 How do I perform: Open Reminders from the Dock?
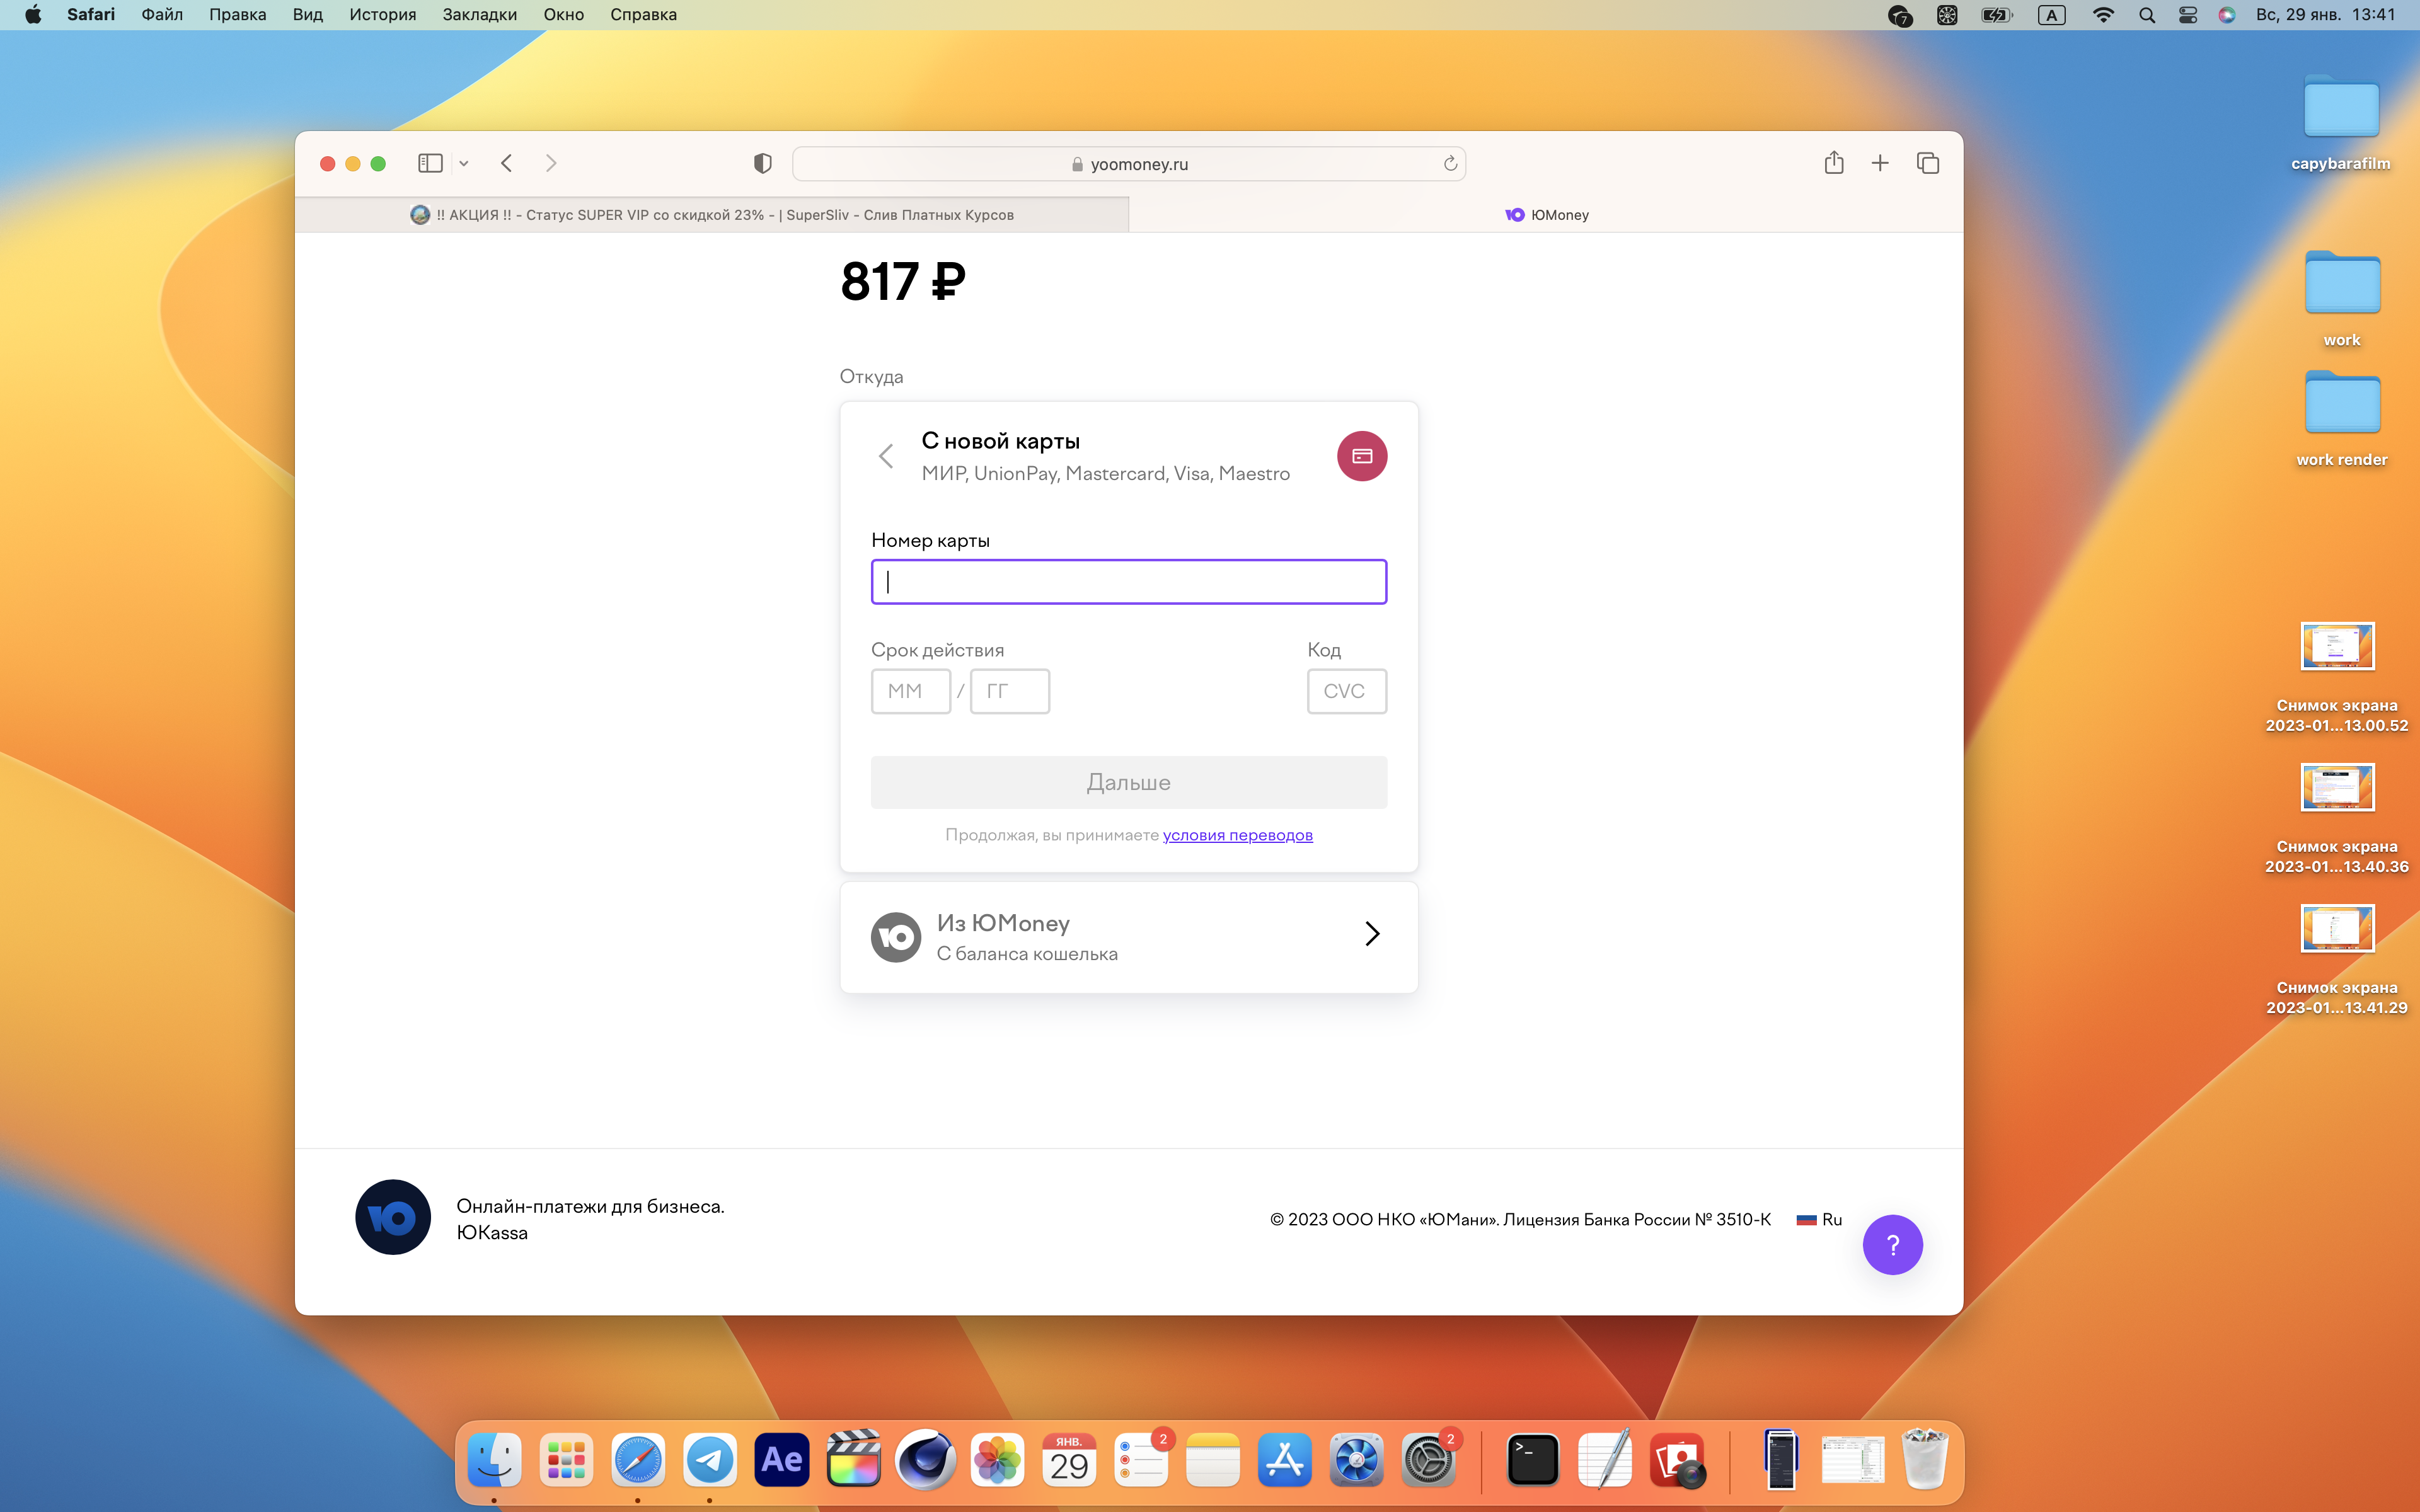coord(1141,1461)
